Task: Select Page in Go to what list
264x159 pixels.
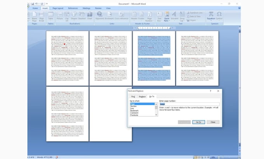Action: pos(142,104)
